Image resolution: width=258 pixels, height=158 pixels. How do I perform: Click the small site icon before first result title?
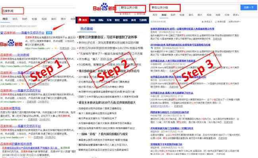click(2, 33)
